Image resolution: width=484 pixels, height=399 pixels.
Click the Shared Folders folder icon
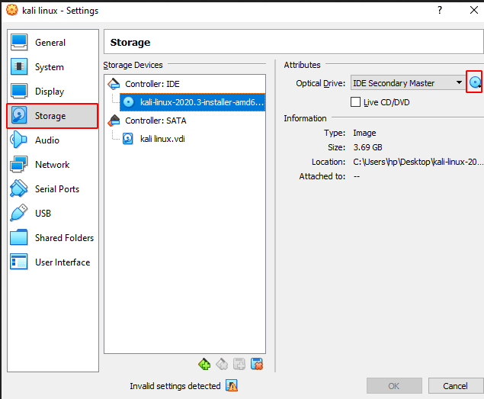click(x=19, y=237)
